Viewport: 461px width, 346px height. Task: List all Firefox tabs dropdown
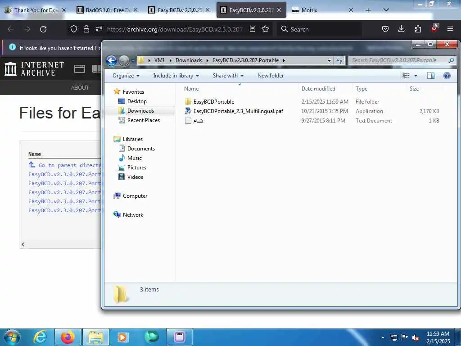(x=386, y=10)
